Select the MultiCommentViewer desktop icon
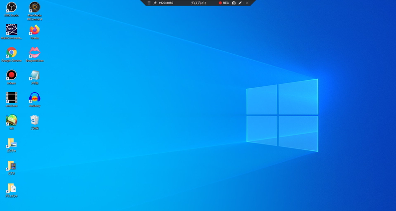Viewport: 396px width, 211px height. pos(11,32)
